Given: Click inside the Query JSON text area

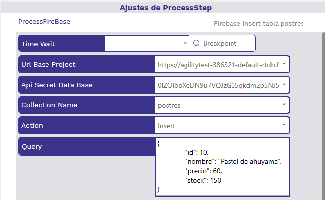Looking at the screenshot, I should coord(223,167).
